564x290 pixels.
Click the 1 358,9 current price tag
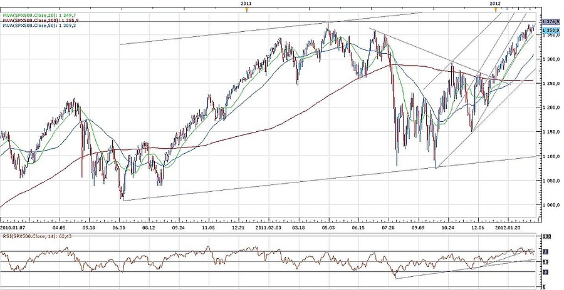(x=549, y=30)
